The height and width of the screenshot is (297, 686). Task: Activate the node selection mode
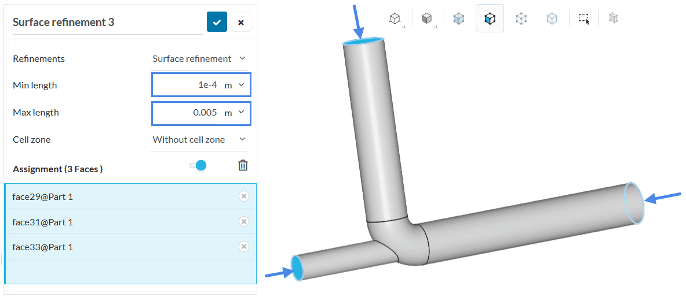552,18
